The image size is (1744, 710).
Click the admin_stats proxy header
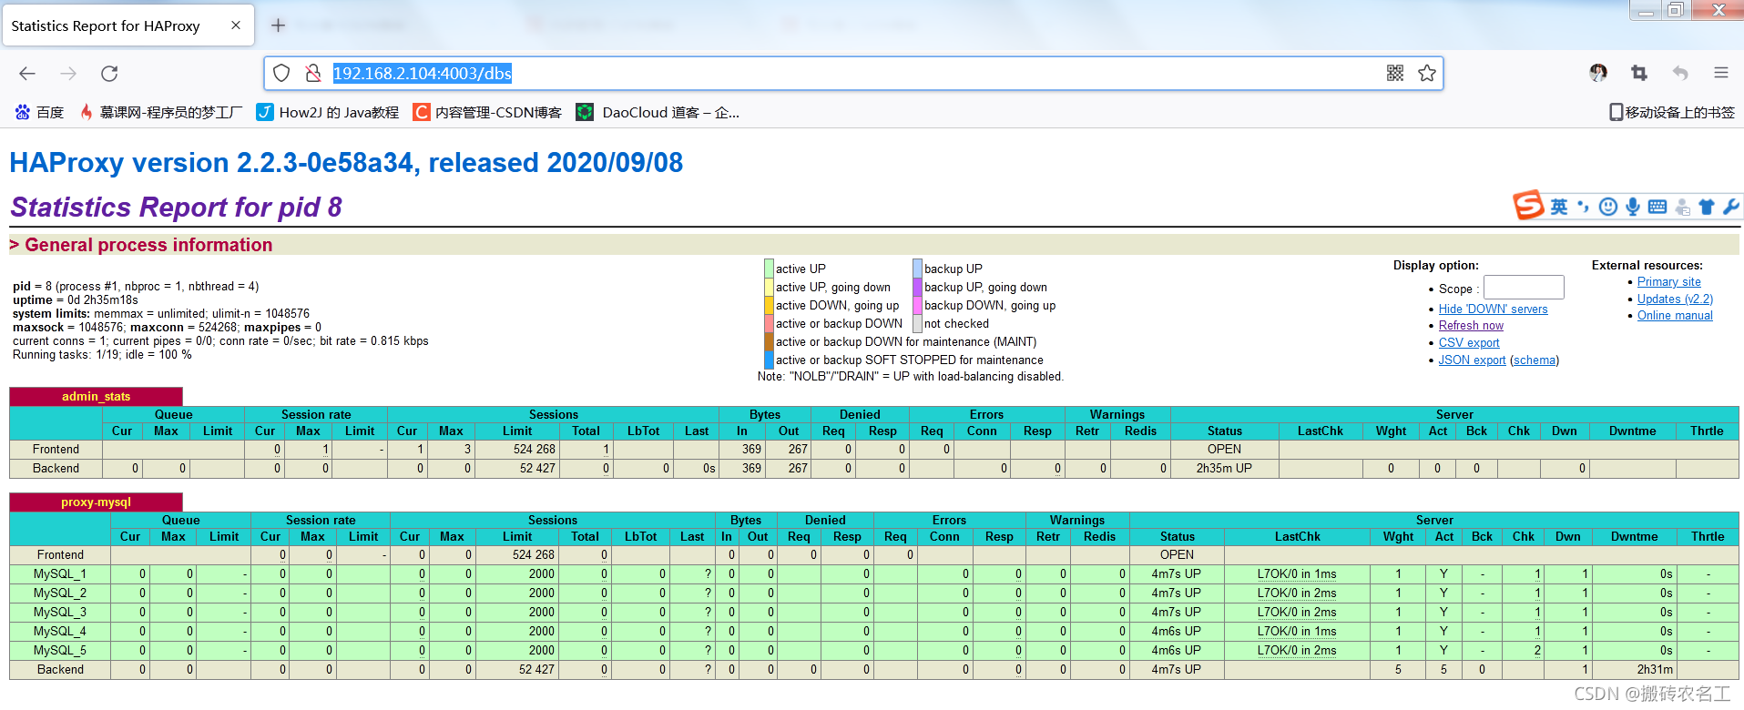tap(96, 396)
